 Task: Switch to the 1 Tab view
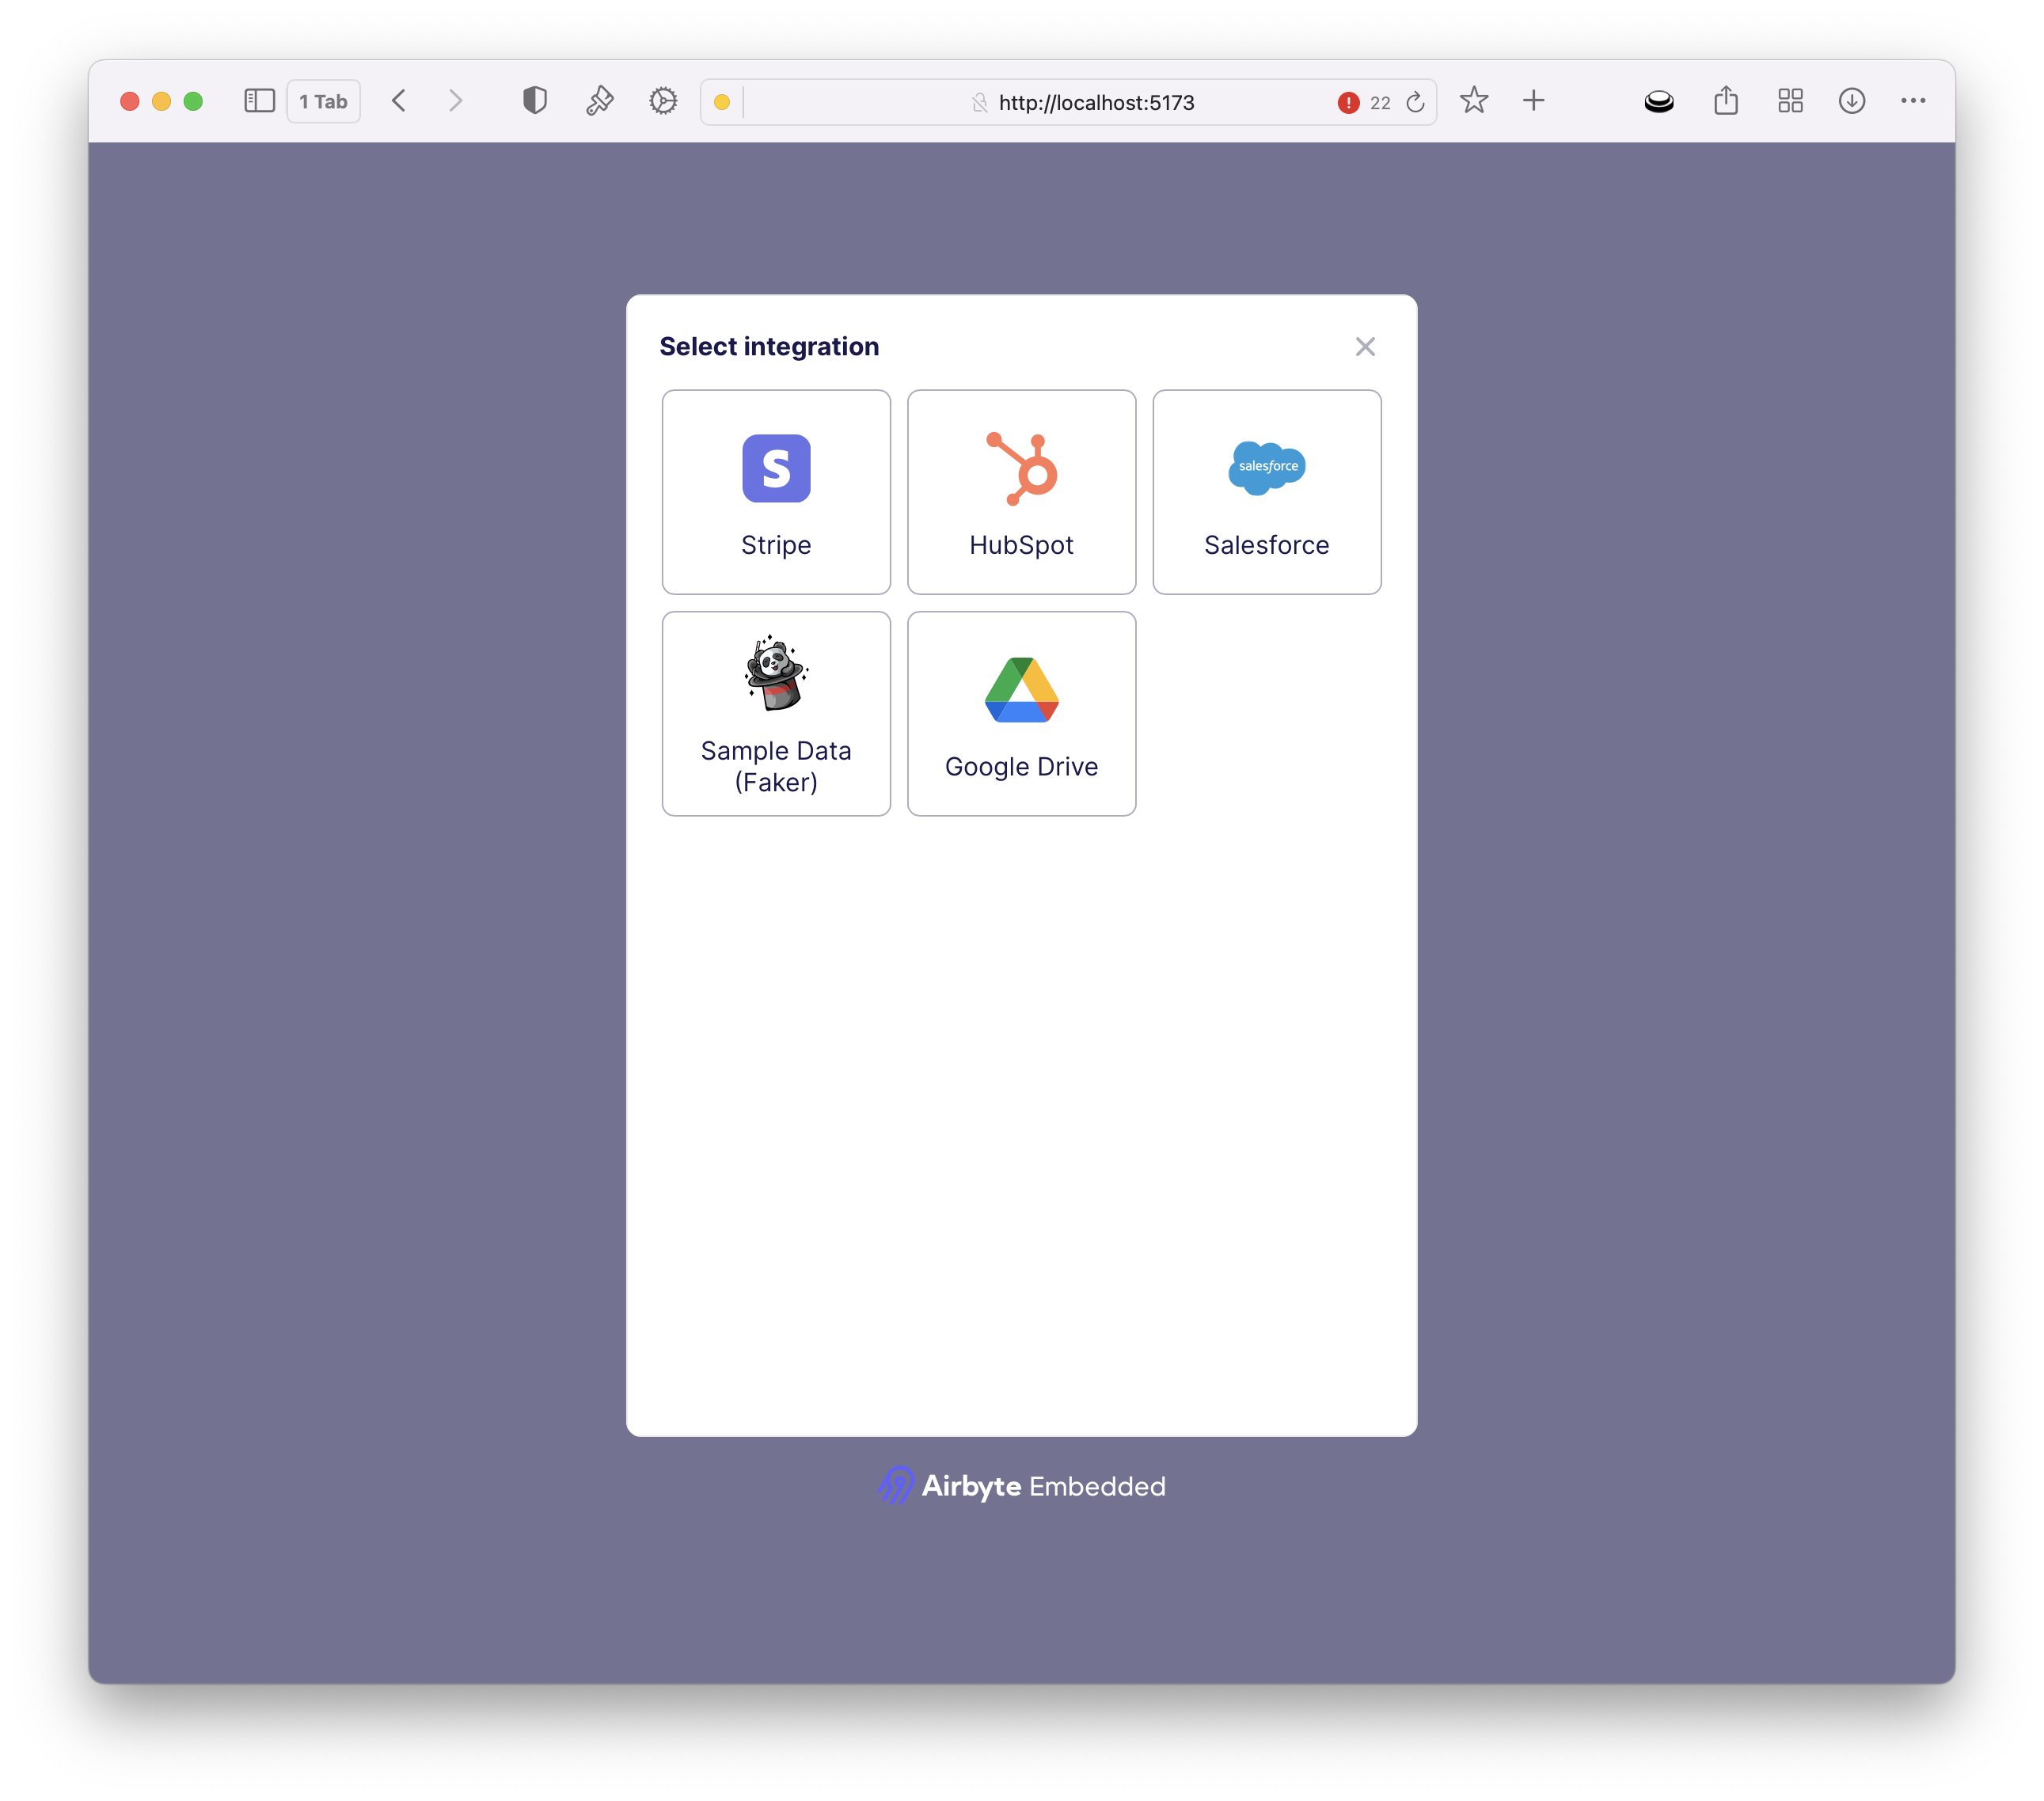click(323, 101)
